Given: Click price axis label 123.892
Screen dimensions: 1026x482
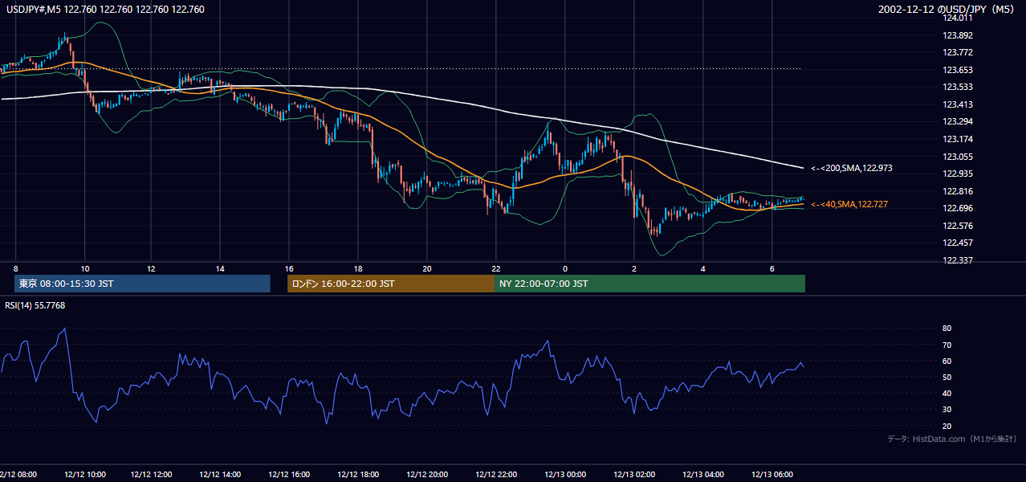Looking at the screenshot, I should click(x=959, y=35).
